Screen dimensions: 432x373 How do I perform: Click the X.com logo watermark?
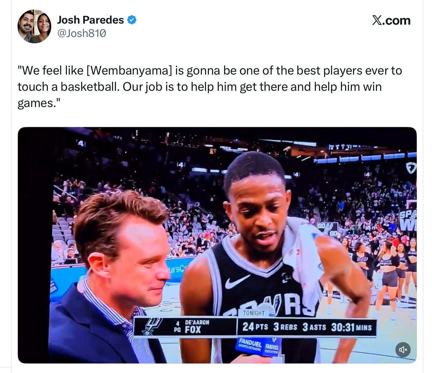pyautogui.click(x=391, y=20)
